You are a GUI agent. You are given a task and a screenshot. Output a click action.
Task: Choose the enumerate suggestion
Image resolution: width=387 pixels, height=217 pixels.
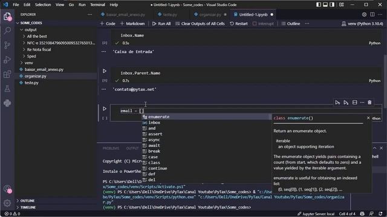[x=206, y=117]
